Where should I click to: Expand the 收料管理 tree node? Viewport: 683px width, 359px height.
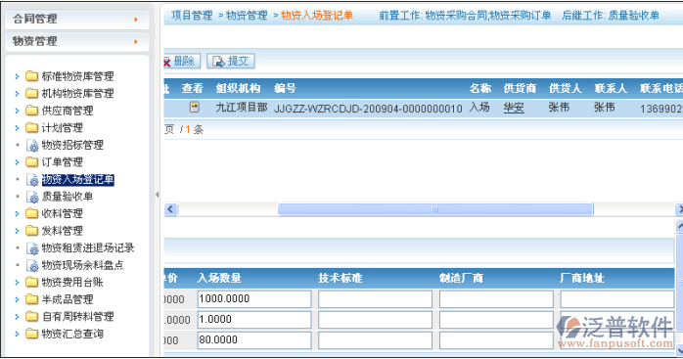tap(17, 213)
